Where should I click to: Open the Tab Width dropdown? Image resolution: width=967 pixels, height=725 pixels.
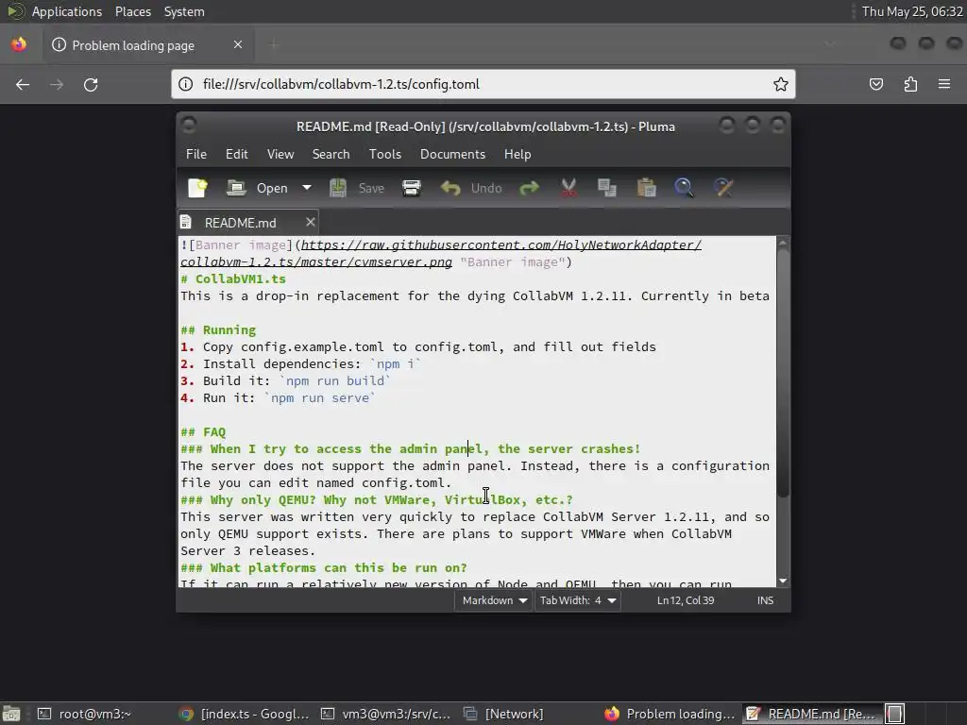coord(577,600)
